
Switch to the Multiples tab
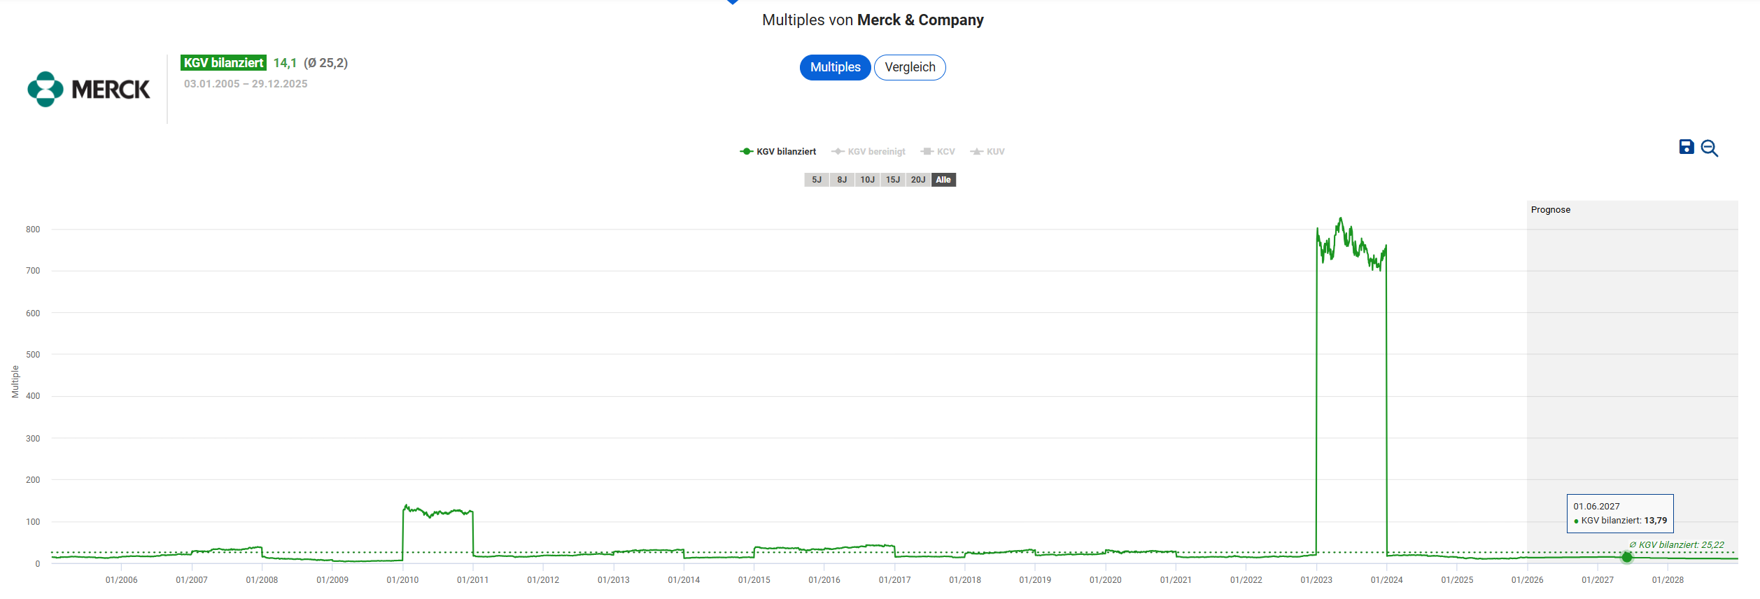click(835, 67)
